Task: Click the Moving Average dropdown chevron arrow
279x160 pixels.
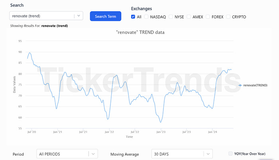Action: (x=208, y=154)
